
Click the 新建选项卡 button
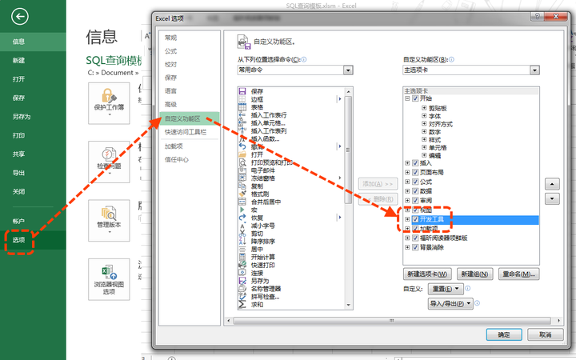[427, 274]
